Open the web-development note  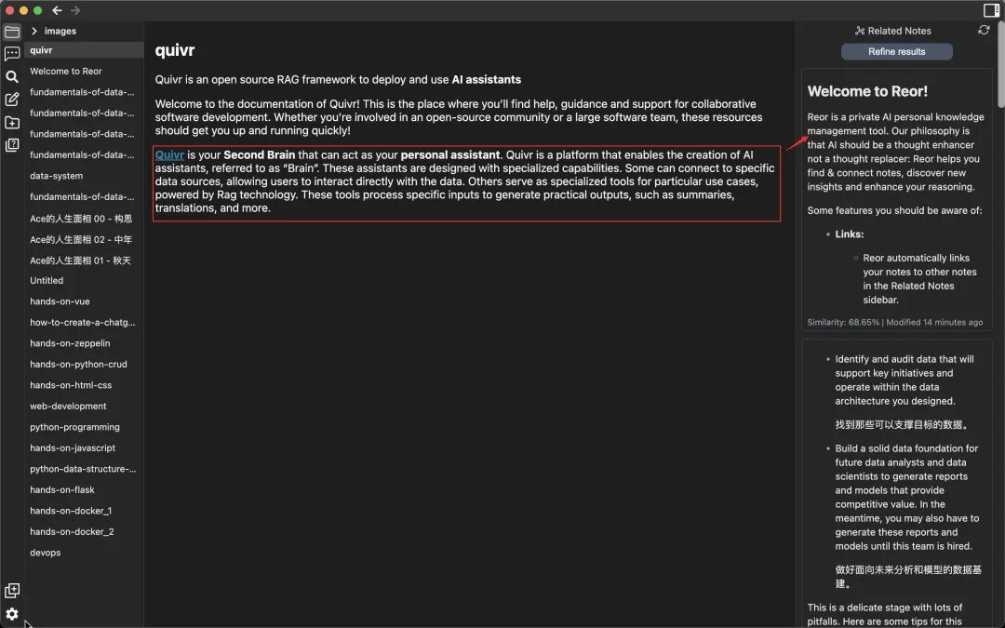point(84,407)
